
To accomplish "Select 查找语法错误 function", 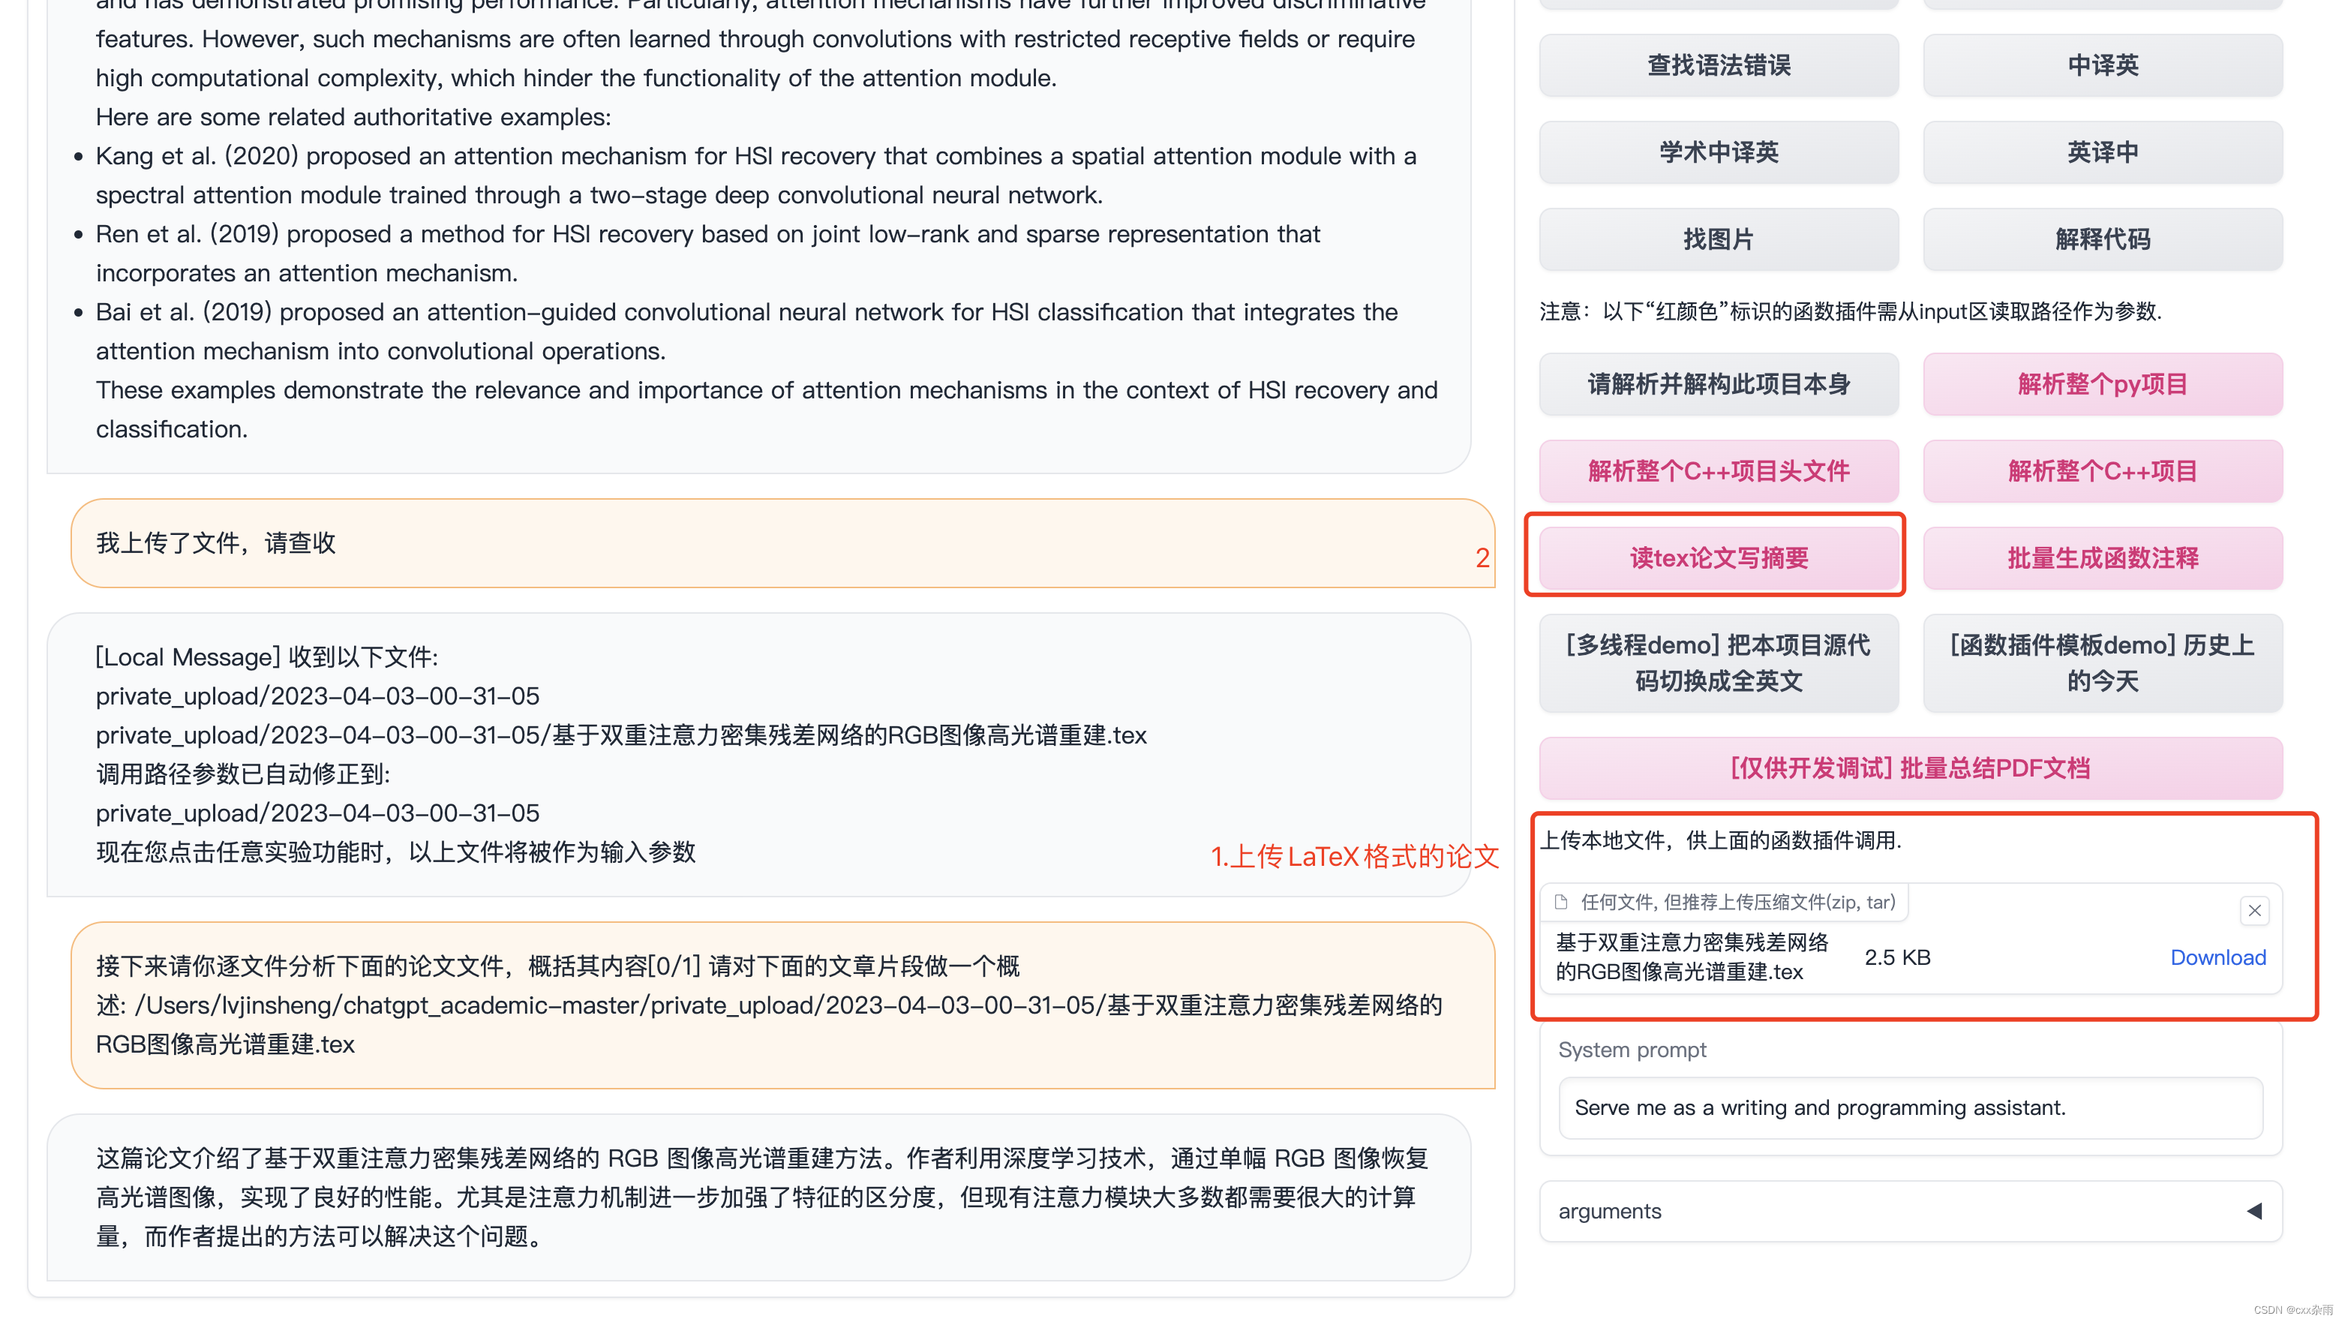I will (1716, 65).
